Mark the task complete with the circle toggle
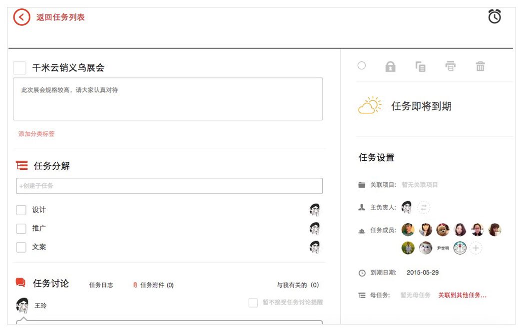The height and width of the screenshot is (331, 518). (361, 65)
